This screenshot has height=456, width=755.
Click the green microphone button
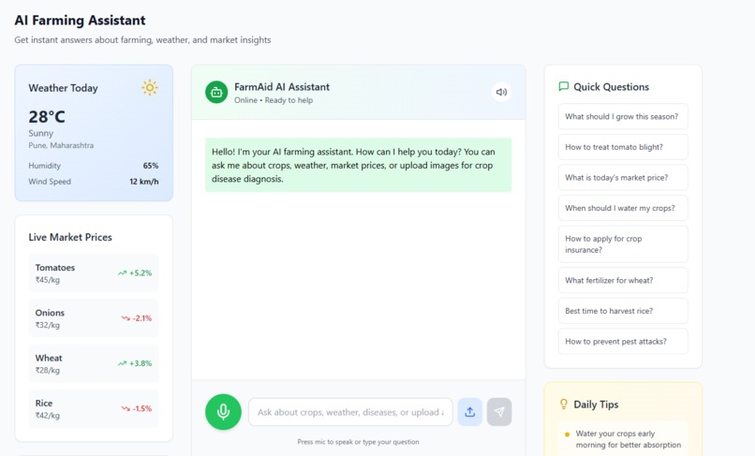[x=223, y=412]
